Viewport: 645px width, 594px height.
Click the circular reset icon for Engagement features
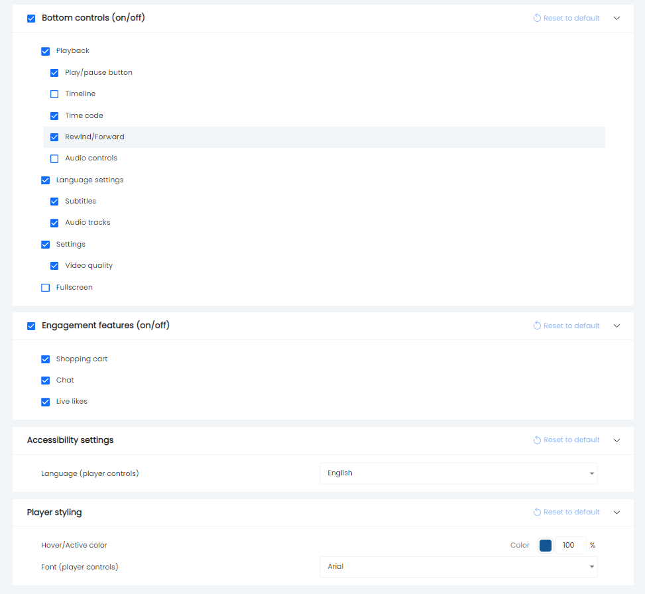point(536,326)
